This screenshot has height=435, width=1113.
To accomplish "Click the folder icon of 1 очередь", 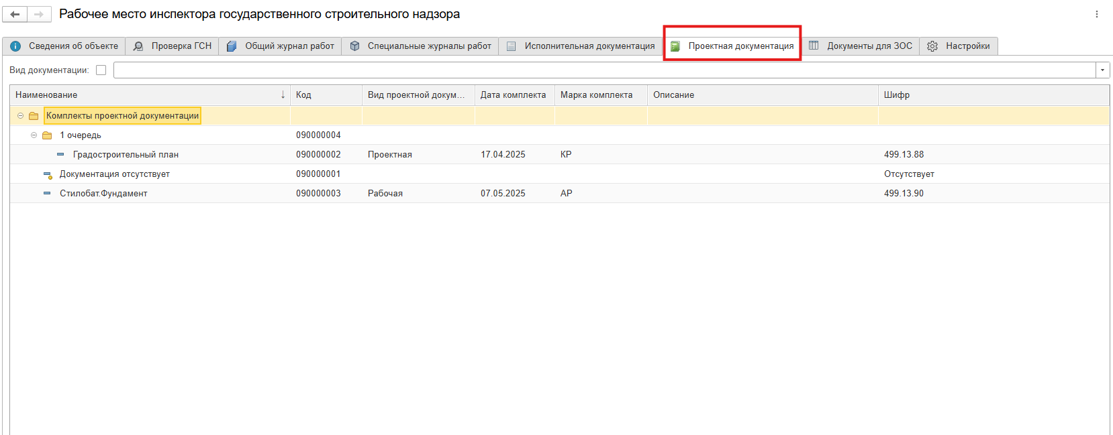I will pyautogui.click(x=47, y=135).
